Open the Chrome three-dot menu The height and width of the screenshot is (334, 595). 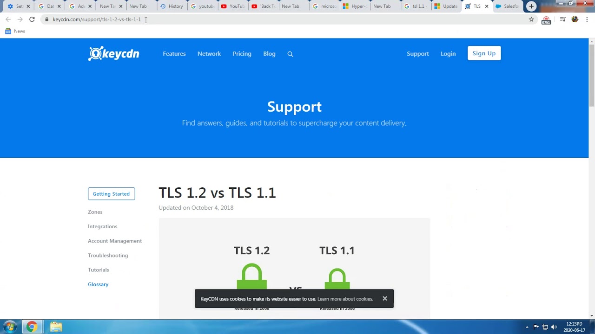point(587,19)
